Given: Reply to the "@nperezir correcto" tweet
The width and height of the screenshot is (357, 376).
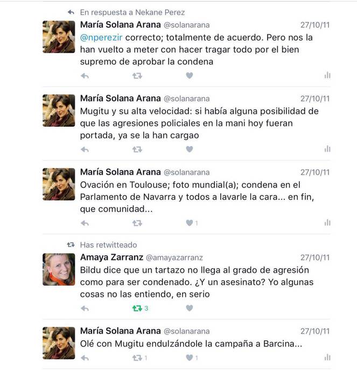Looking at the screenshot, I should [x=85, y=76].
